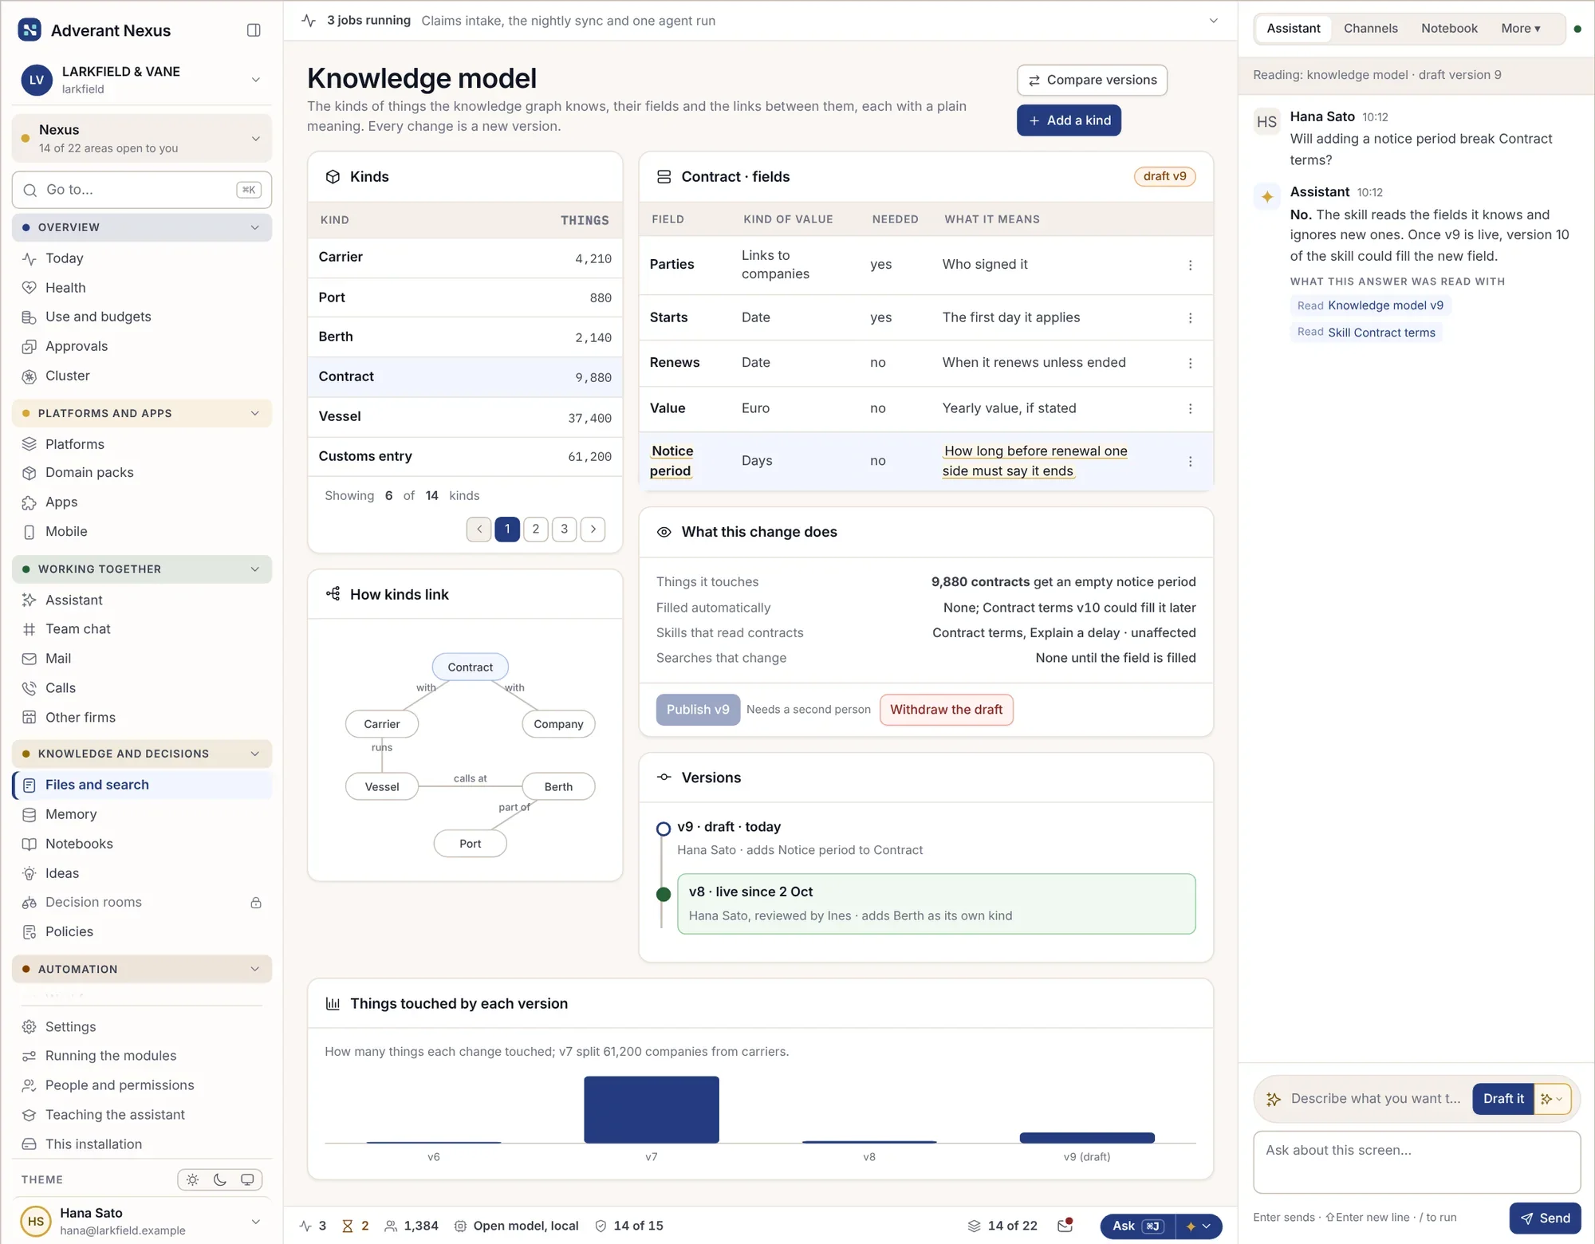Click the v7 bar in the chart
Viewport: 1595px width, 1244px height.
652,1109
